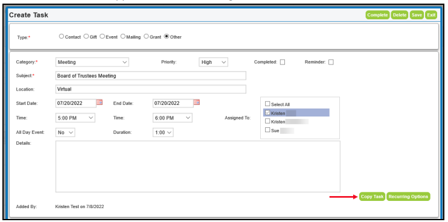Uncheck the highlighted Kristen assignee checkbox
Viewport: 448px width, 222px height.
point(267,113)
